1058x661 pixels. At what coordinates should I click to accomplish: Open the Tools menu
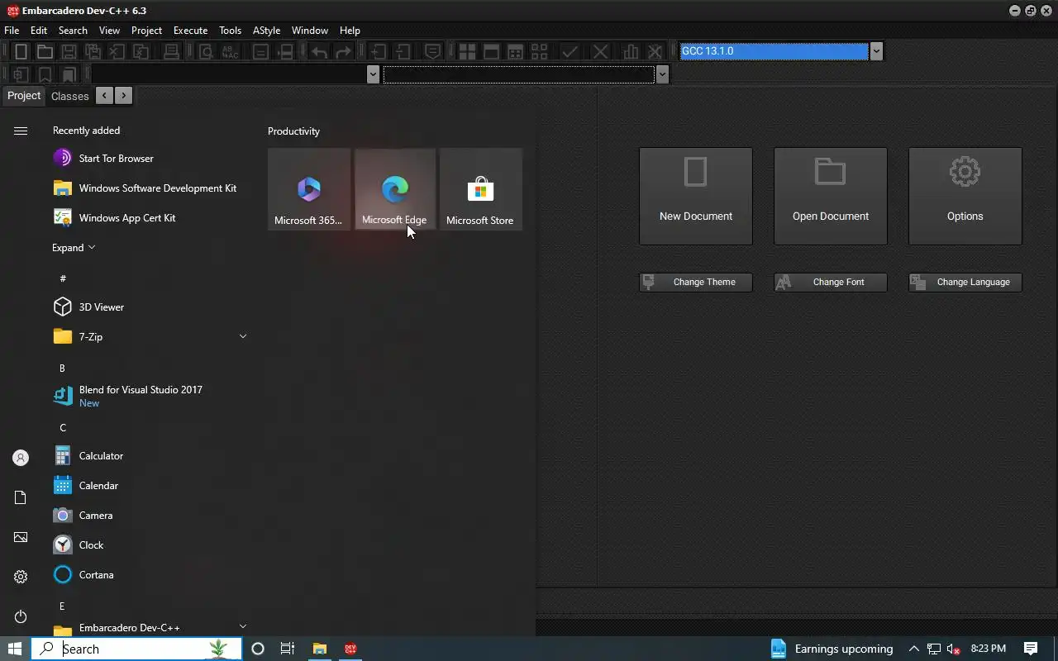[x=230, y=31]
